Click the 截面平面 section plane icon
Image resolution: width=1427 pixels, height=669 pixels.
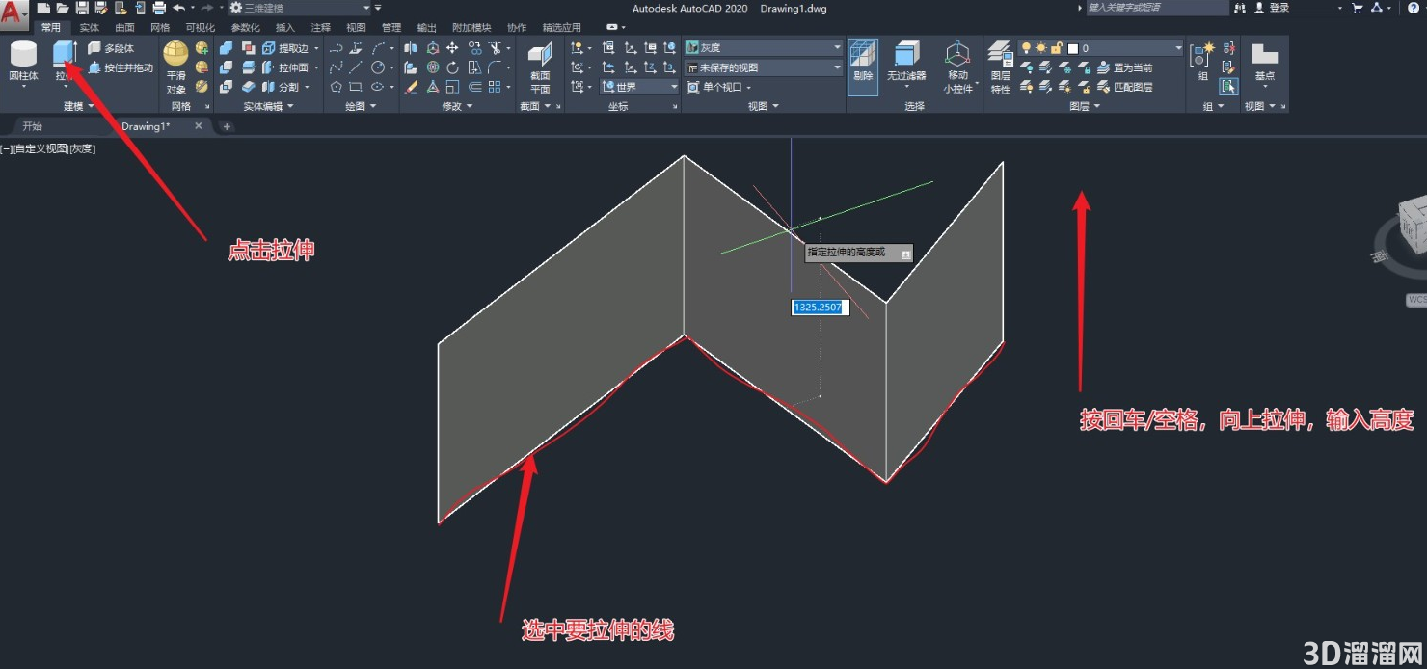(540, 67)
